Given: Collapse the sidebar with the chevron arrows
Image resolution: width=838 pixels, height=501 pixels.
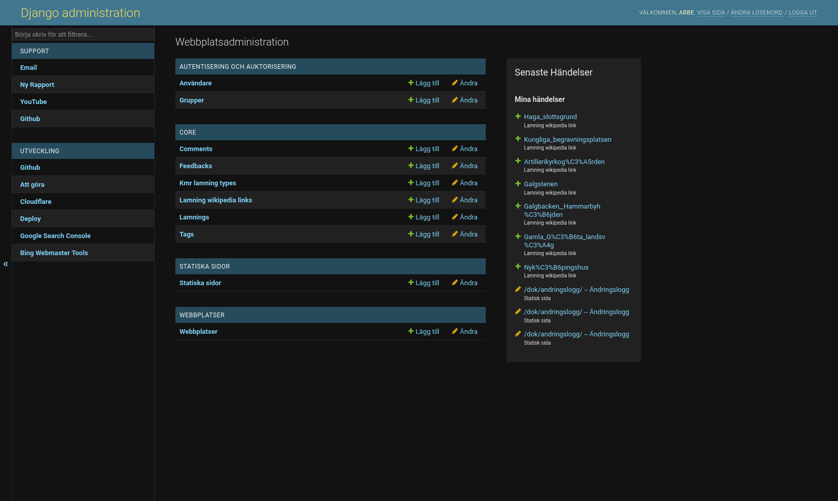Looking at the screenshot, I should (x=6, y=264).
